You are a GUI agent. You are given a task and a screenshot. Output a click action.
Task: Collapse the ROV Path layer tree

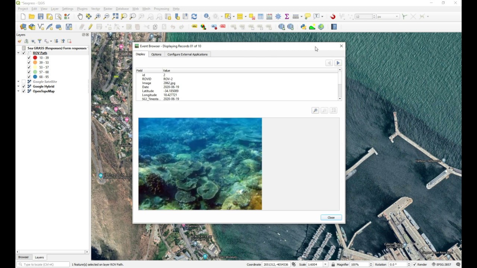[x=18, y=53]
